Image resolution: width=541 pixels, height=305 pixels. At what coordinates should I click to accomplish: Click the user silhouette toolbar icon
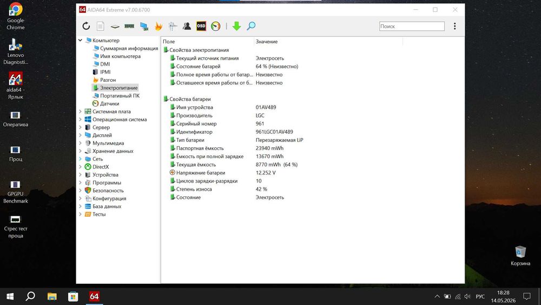pos(187,26)
